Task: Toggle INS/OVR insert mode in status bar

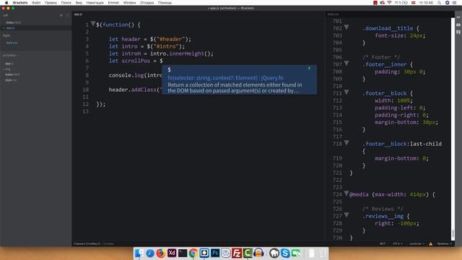Action: tap(383, 244)
